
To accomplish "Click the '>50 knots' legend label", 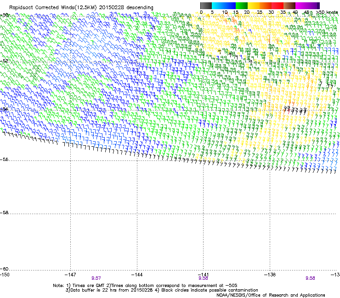I will coord(327,12).
